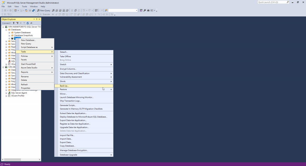Click the Connect dropdown in Object Explorer
The width and height of the screenshot is (306, 166).
tap(7, 23)
